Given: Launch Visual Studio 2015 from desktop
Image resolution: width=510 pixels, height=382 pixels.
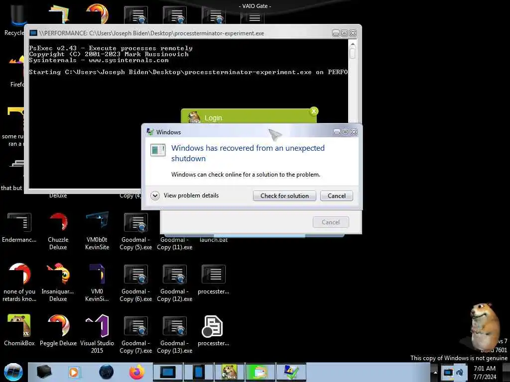Looking at the screenshot, I should (x=97, y=334).
